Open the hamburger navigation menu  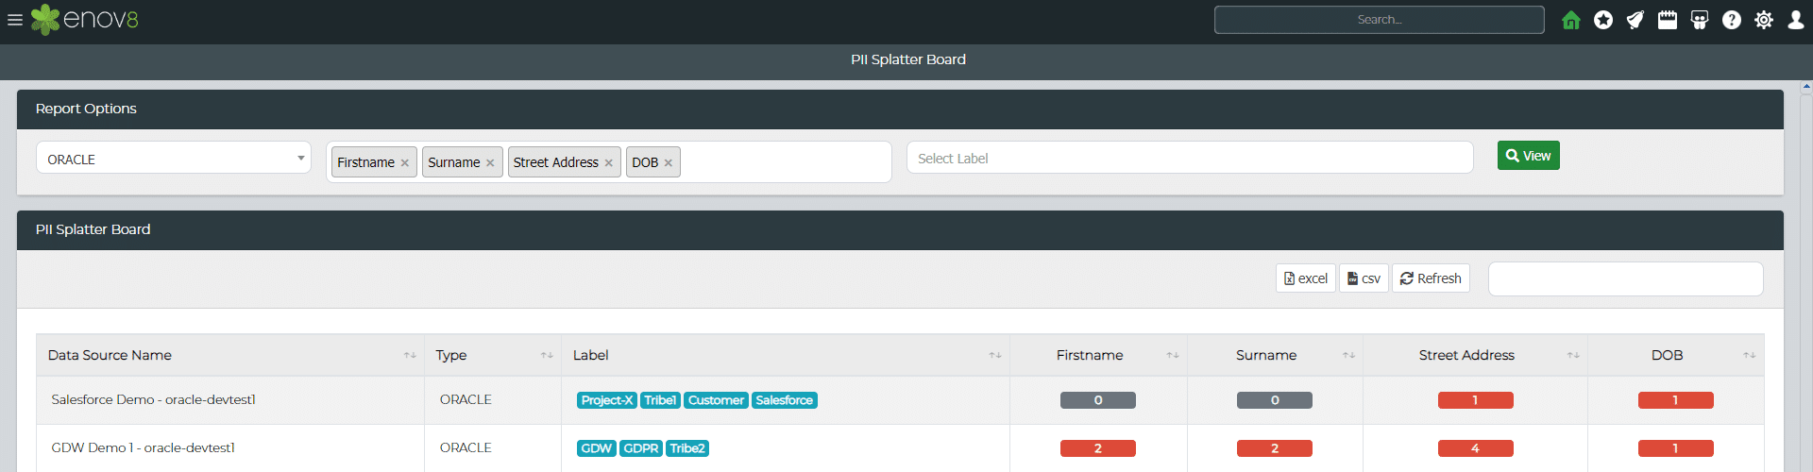point(15,20)
